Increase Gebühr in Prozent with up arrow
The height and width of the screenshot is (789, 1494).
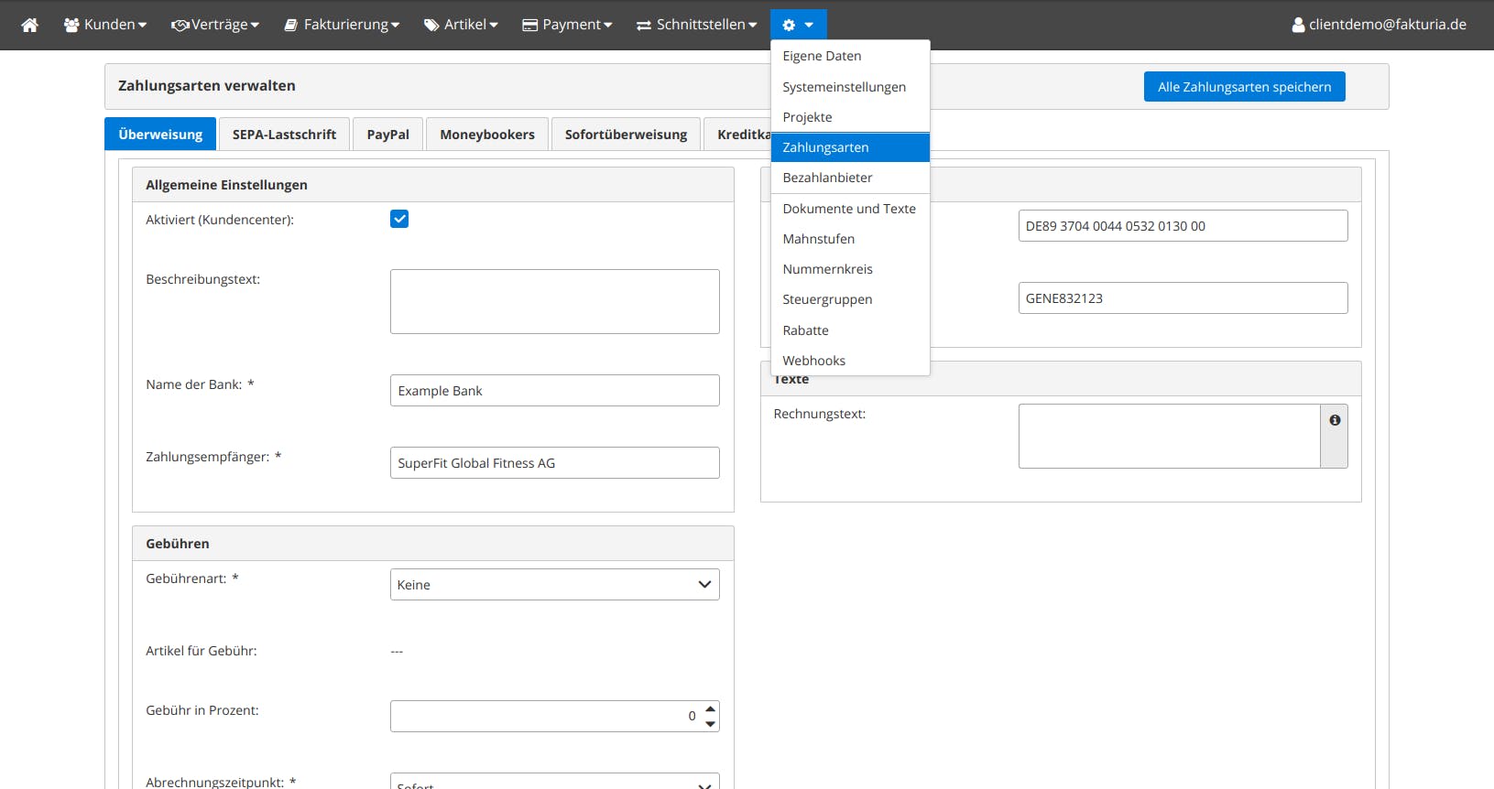[710, 709]
